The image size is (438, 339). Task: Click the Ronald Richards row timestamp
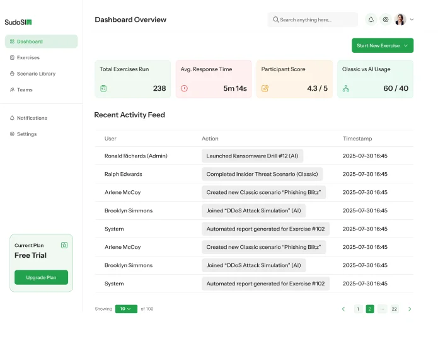(365, 156)
